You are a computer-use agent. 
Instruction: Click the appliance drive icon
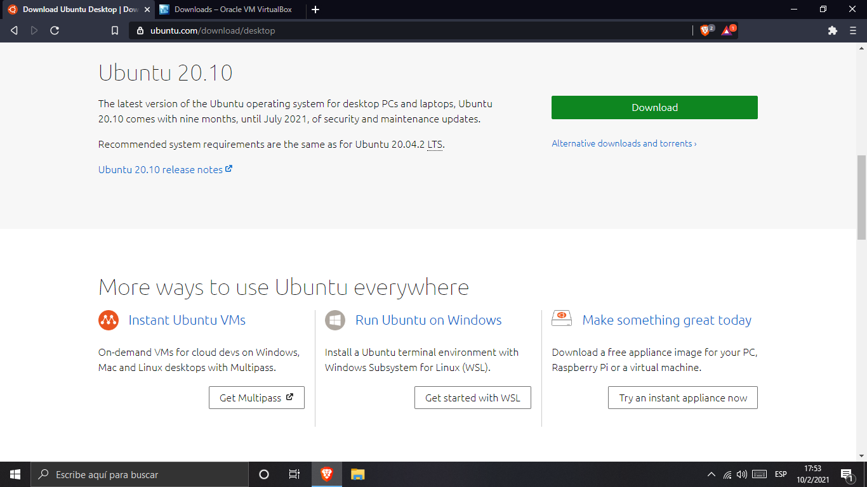point(562,318)
